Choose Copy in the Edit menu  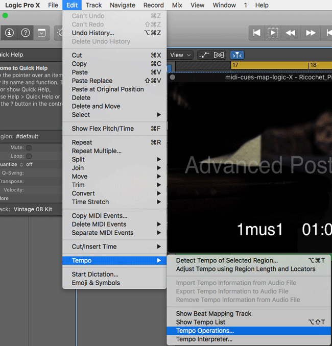114,64
